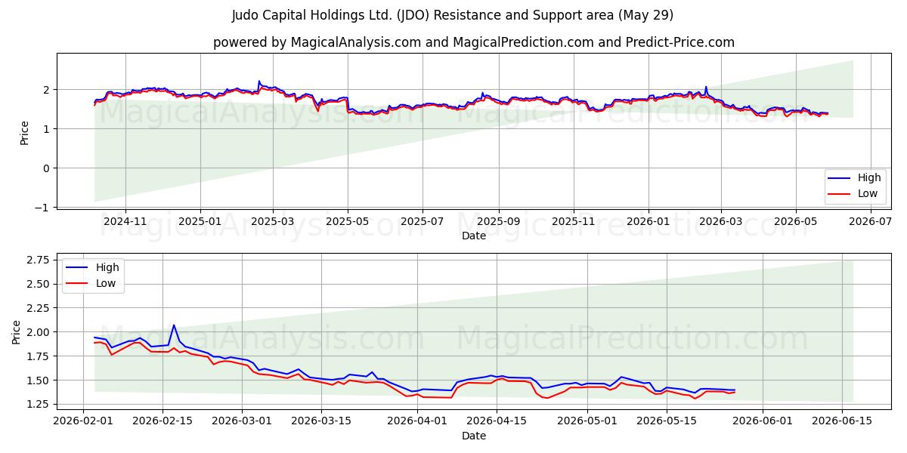The width and height of the screenshot is (907, 453).
Task: Click the '2026-04-01' date label
Action: point(417,421)
